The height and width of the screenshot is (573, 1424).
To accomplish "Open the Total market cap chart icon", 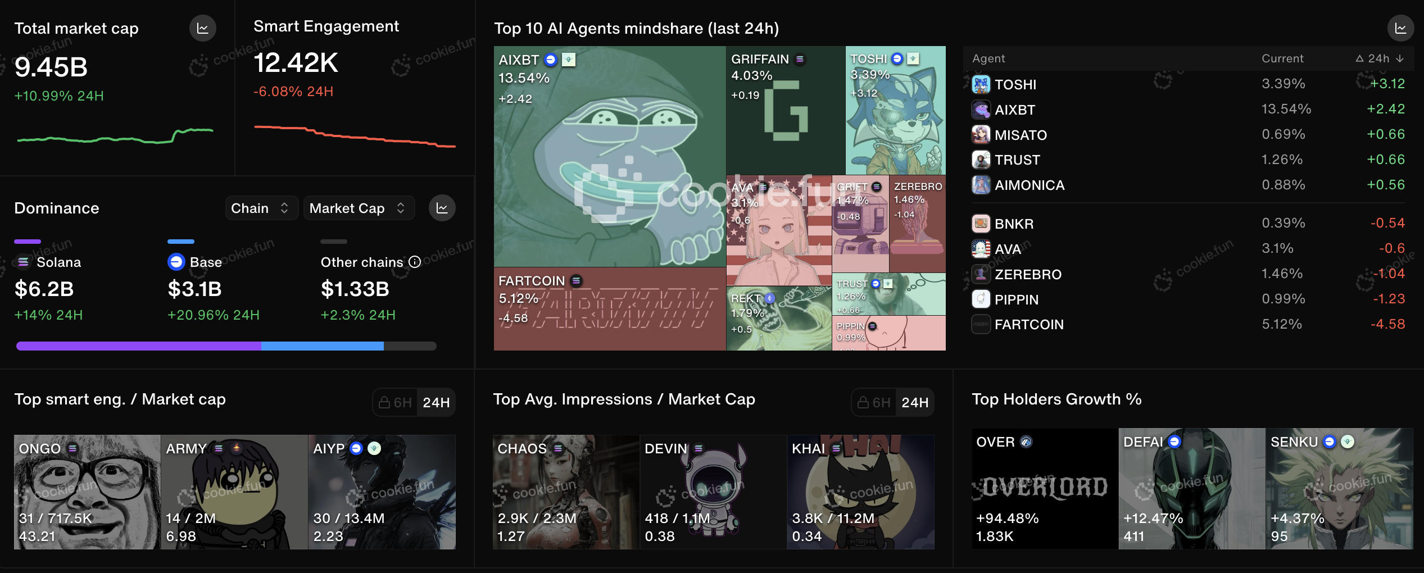I will click(x=202, y=28).
